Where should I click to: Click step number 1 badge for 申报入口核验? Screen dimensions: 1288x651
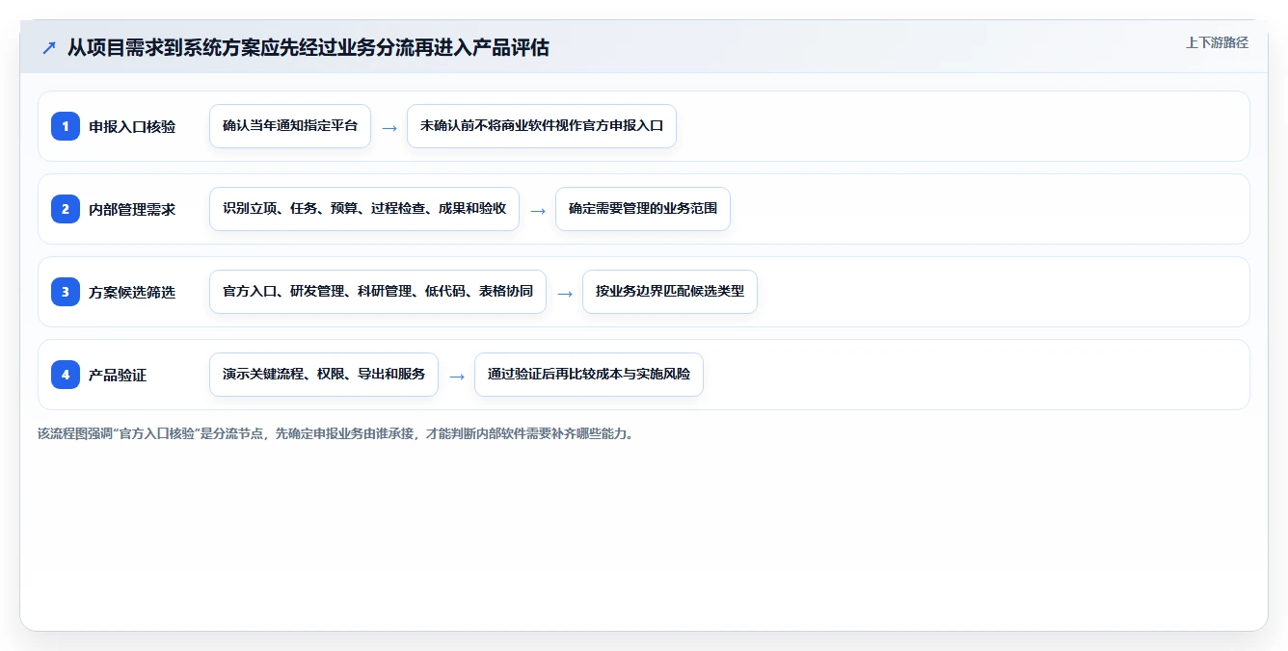66,126
